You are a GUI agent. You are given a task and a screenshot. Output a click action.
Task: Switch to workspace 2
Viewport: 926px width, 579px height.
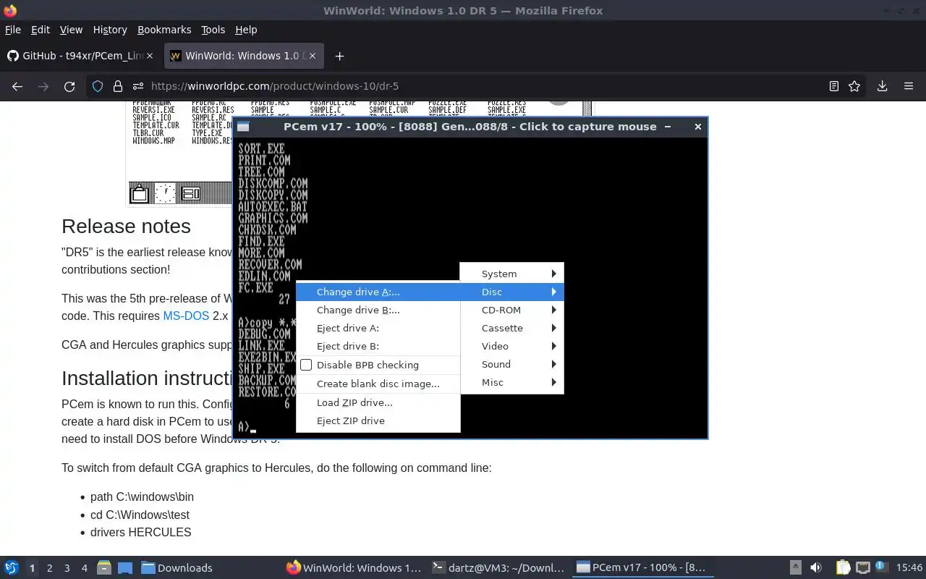pos(49,568)
